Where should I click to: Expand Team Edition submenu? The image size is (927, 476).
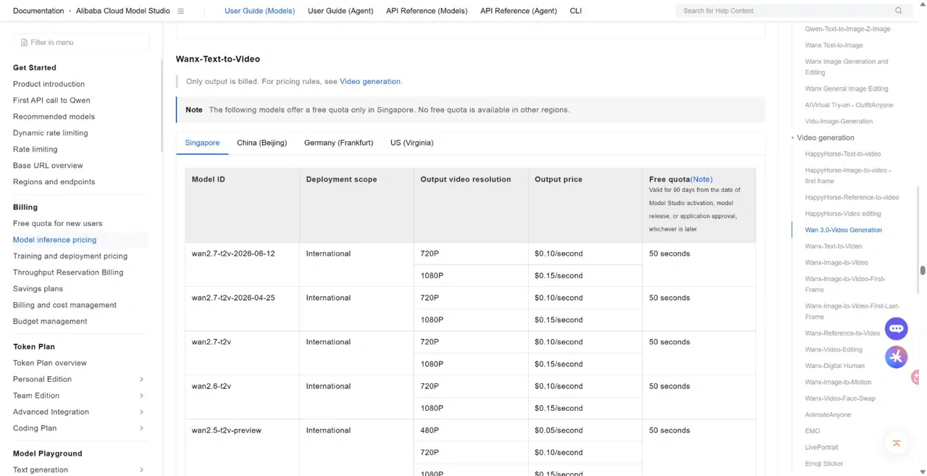[141, 396]
